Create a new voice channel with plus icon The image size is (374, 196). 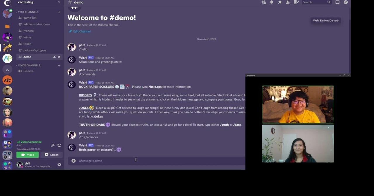[x=59, y=65]
